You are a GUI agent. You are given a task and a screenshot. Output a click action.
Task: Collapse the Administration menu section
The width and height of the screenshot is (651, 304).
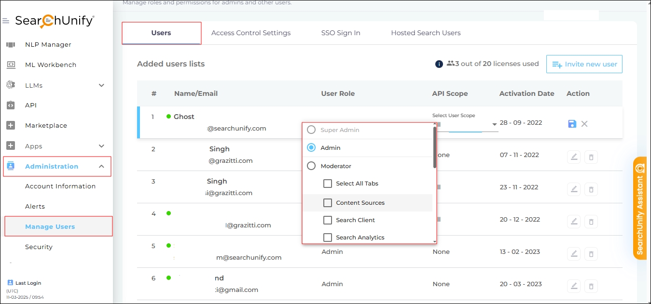pyautogui.click(x=101, y=167)
